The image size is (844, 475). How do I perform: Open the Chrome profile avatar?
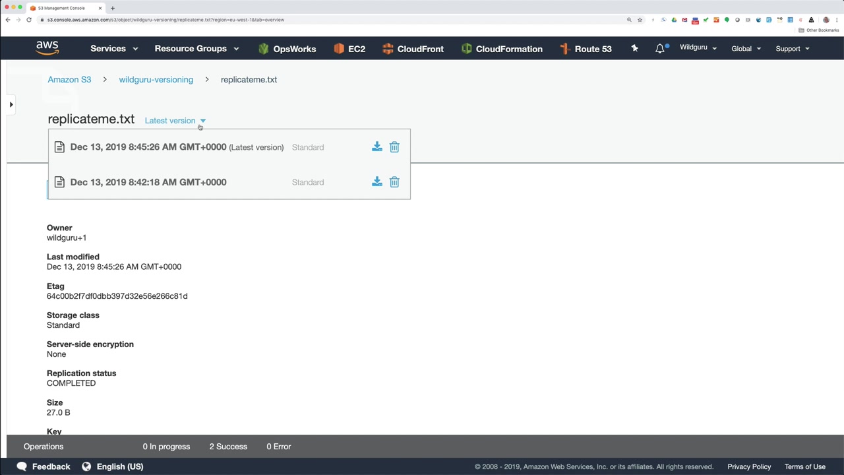click(826, 20)
